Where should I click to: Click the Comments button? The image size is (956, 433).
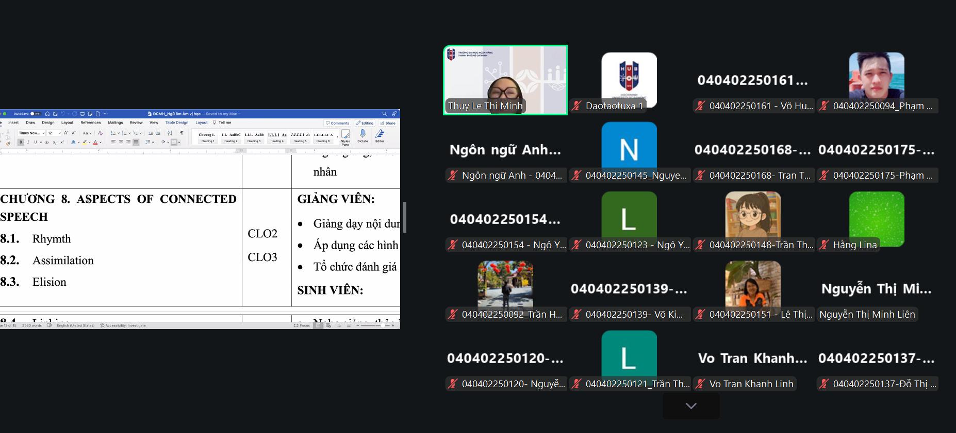(338, 123)
